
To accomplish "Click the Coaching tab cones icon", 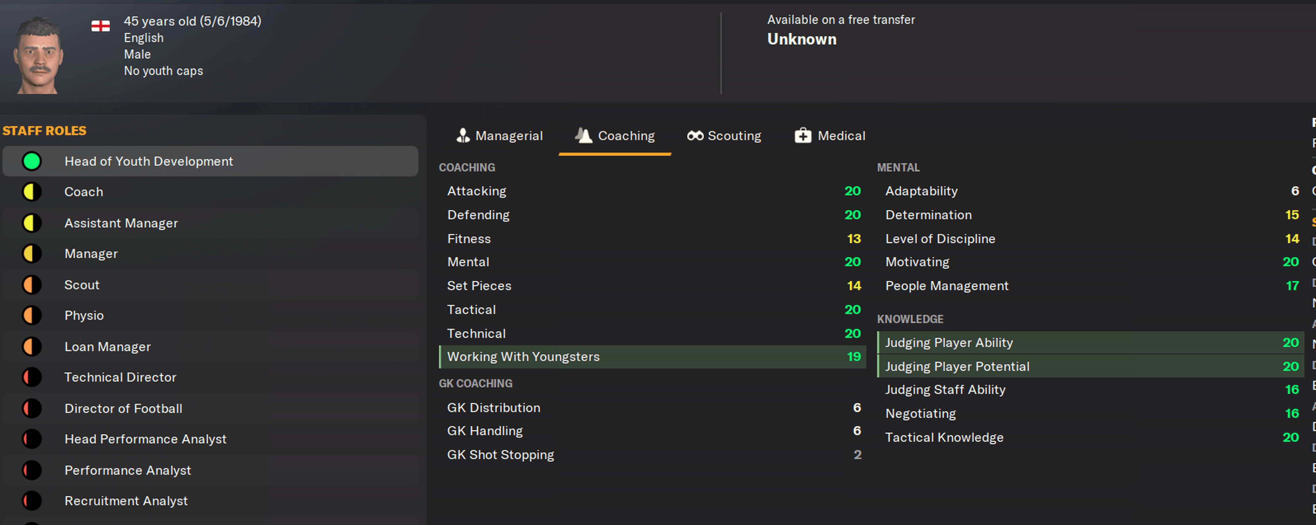I will tap(584, 136).
